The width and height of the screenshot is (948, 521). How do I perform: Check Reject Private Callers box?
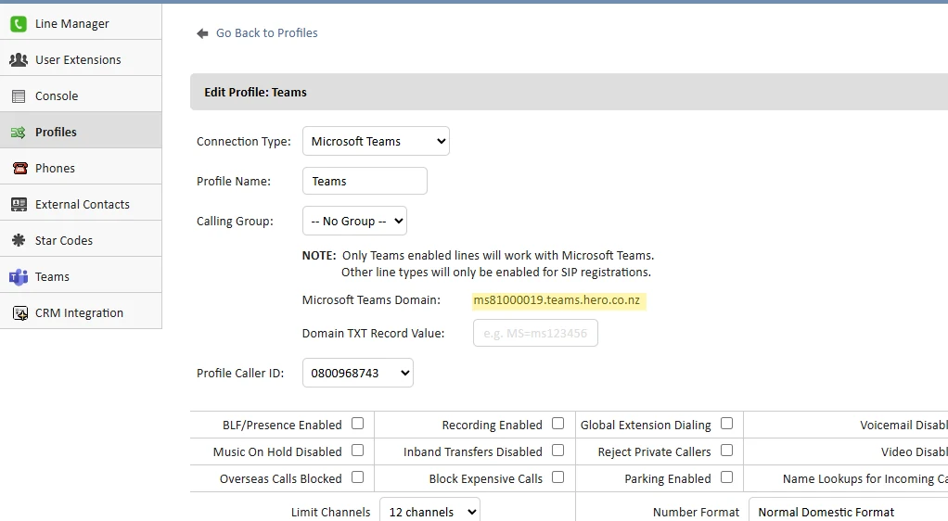[x=726, y=451]
